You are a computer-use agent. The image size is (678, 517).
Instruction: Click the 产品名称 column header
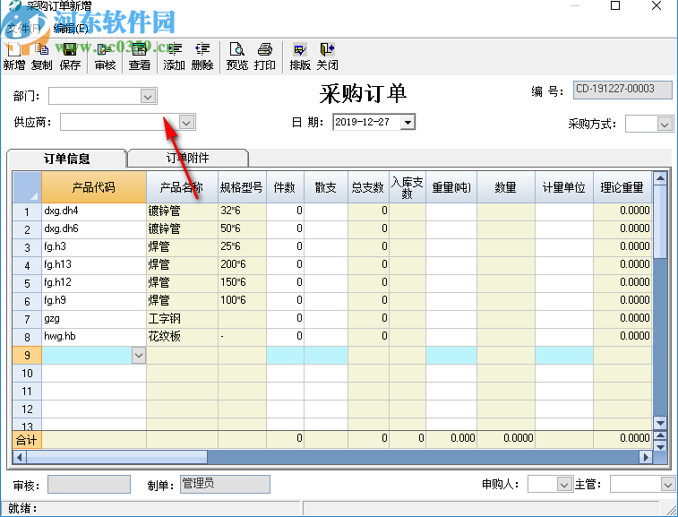tap(182, 187)
